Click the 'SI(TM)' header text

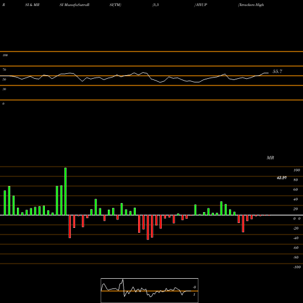[x=115, y=5]
